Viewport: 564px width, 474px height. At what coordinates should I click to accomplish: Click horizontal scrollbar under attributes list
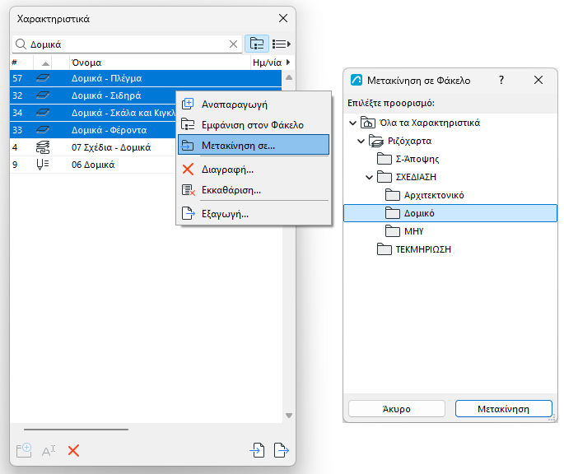pyautogui.click(x=76, y=429)
